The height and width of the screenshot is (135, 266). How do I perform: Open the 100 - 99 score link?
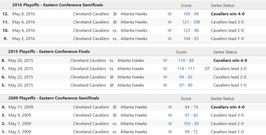(191, 14)
